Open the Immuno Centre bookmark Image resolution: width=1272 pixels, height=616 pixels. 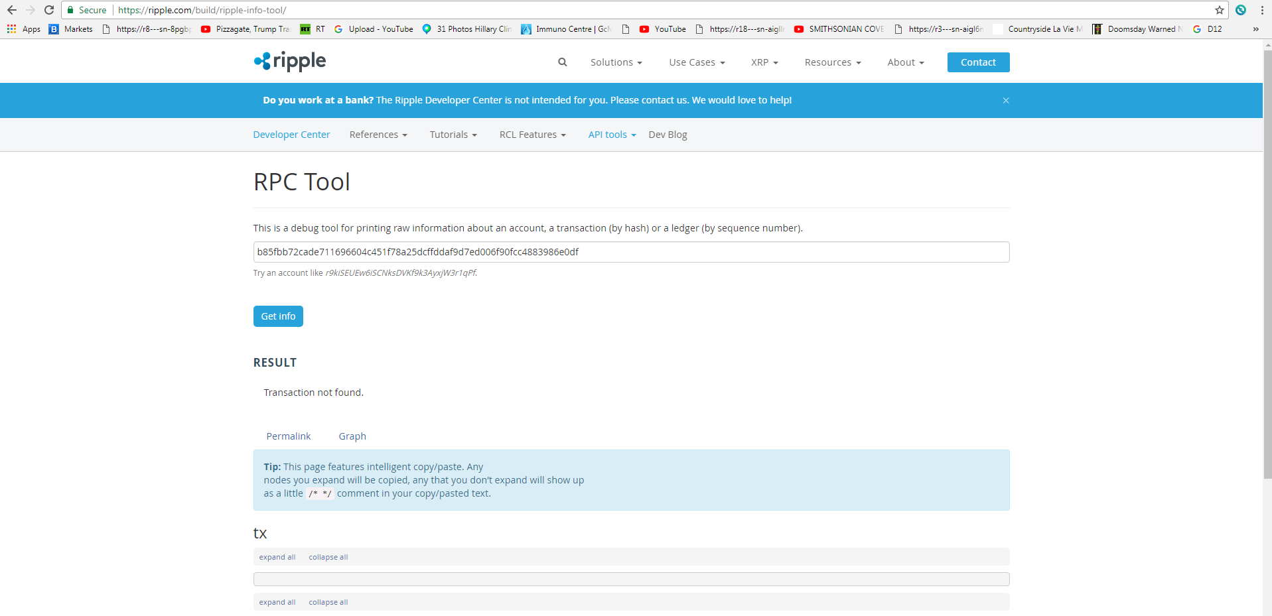(x=566, y=29)
